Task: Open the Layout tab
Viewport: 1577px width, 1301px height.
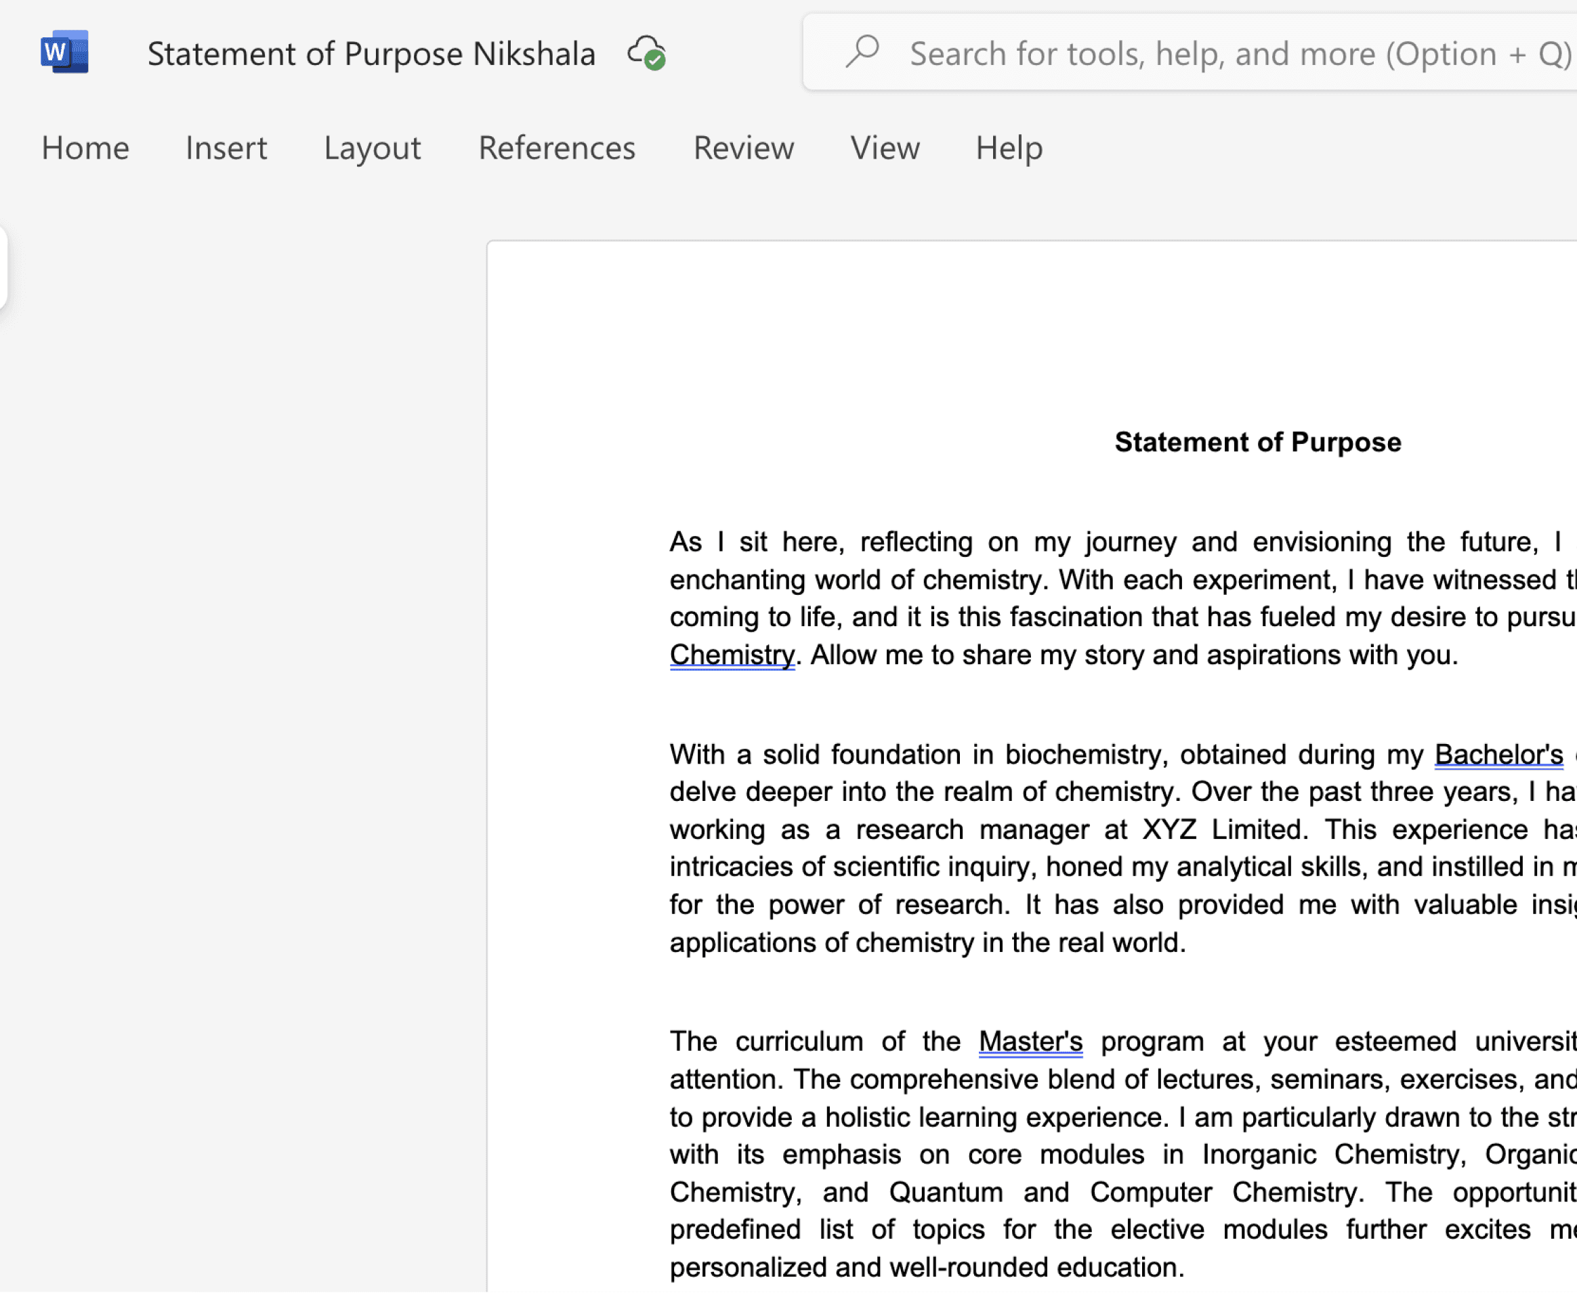Action: [x=372, y=148]
